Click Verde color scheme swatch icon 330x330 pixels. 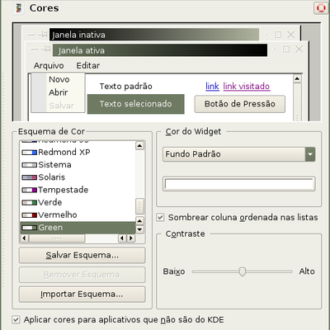[x=29, y=202]
